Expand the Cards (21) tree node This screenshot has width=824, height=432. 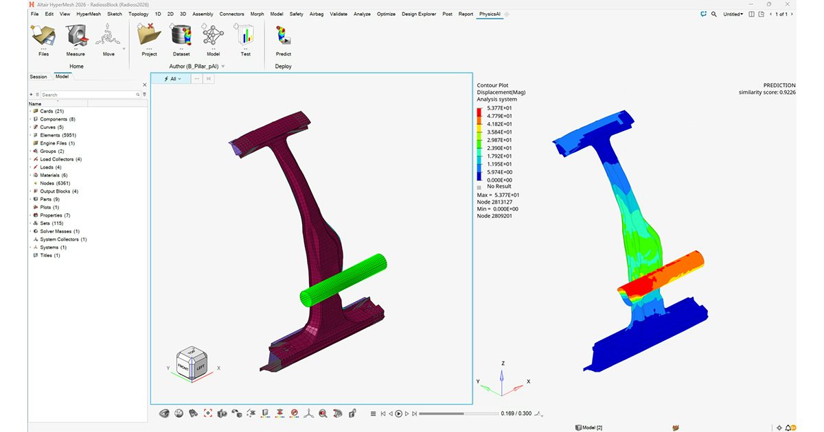(30, 111)
